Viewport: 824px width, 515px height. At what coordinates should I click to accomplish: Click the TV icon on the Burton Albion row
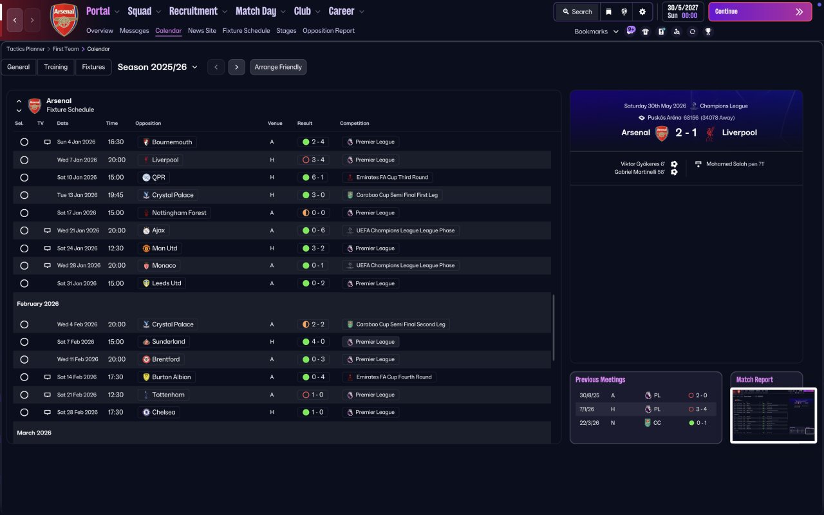47,377
